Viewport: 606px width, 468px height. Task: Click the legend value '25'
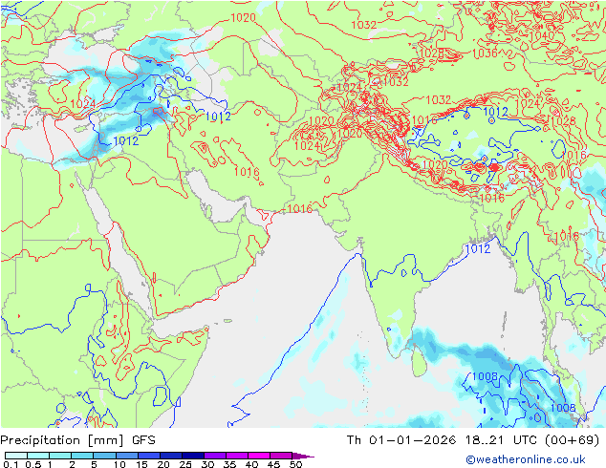coord(185,464)
